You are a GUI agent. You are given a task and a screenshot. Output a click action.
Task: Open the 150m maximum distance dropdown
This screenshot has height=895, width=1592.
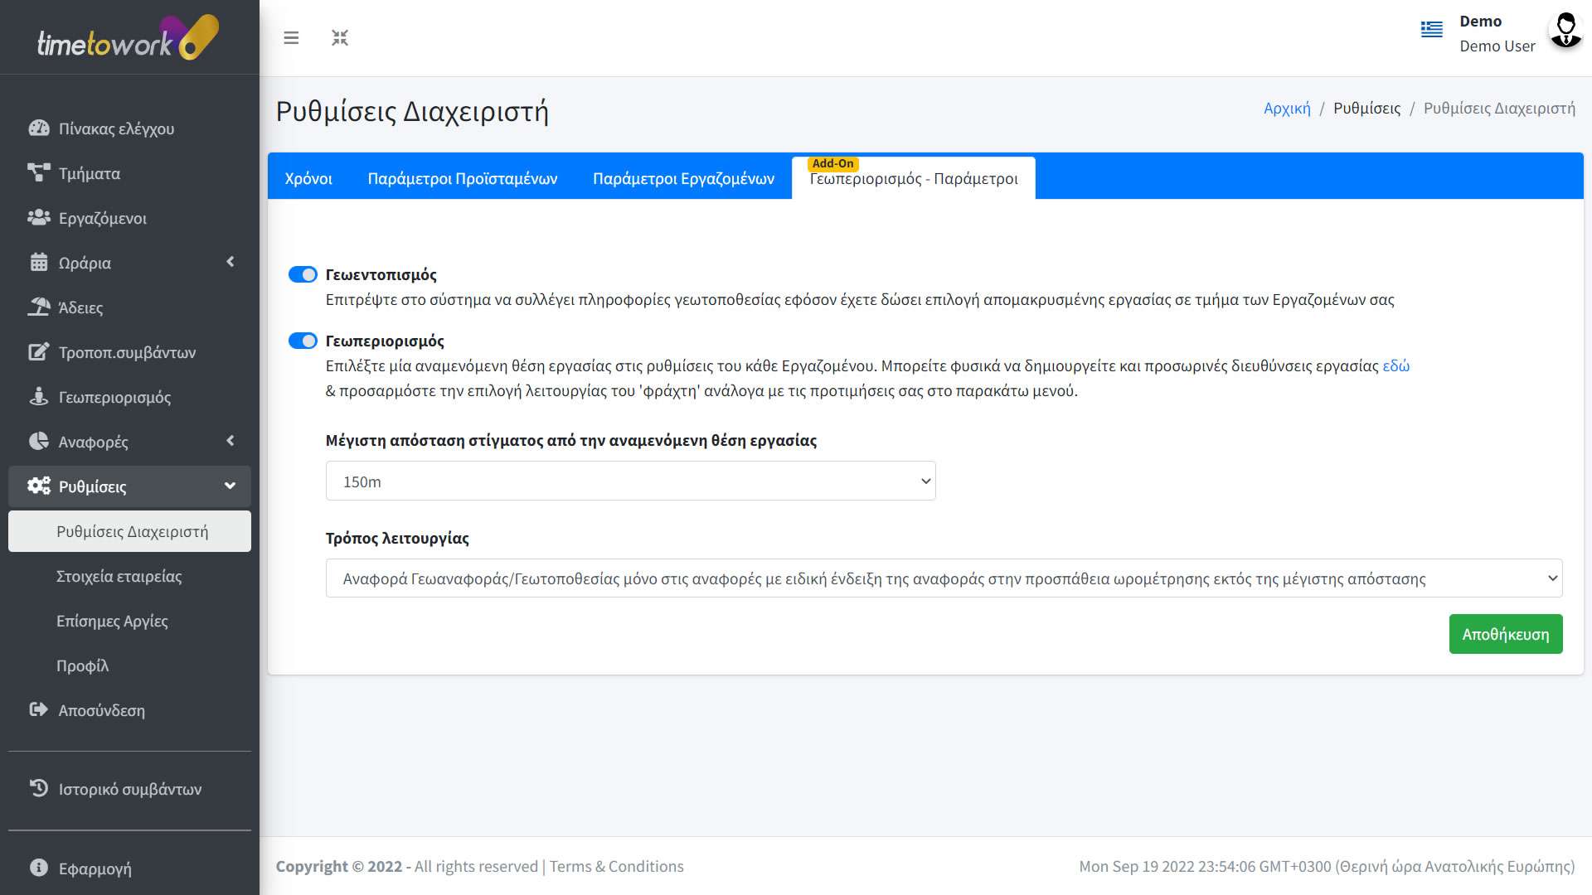click(630, 481)
